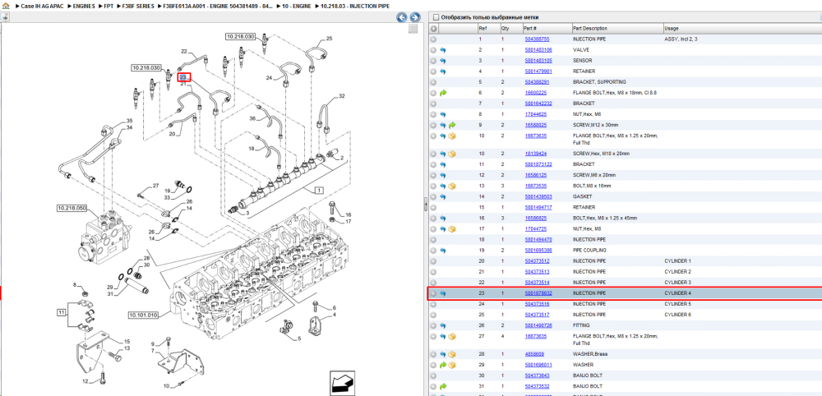The image size is (822, 396).
Task: Open part number 5801483106 link
Action: (538, 50)
